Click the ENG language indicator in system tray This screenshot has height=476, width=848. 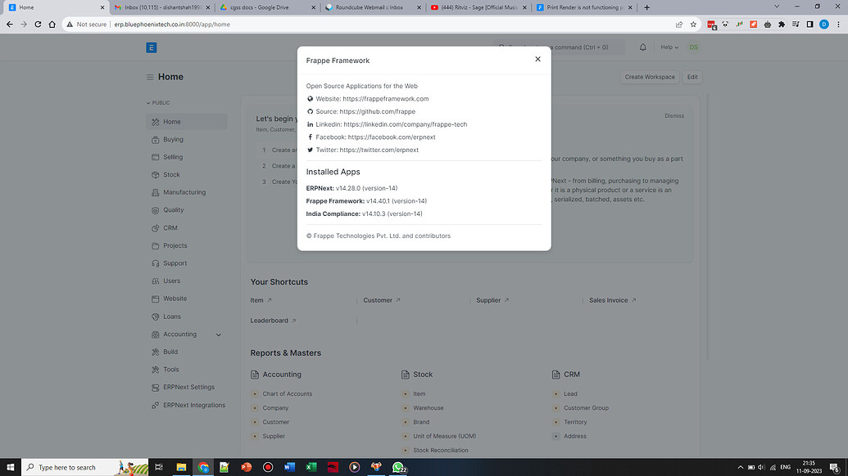784,467
